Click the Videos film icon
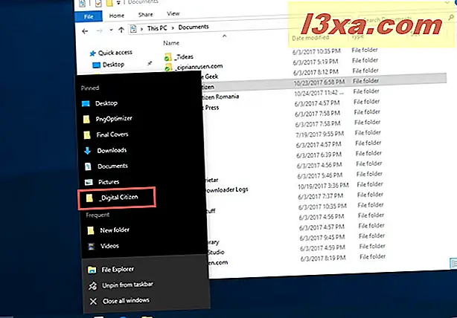Screen dimensions: 457x318 92,247
